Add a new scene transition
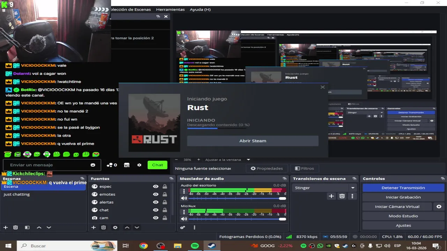Viewport: 447px width, 251px height. point(331,196)
